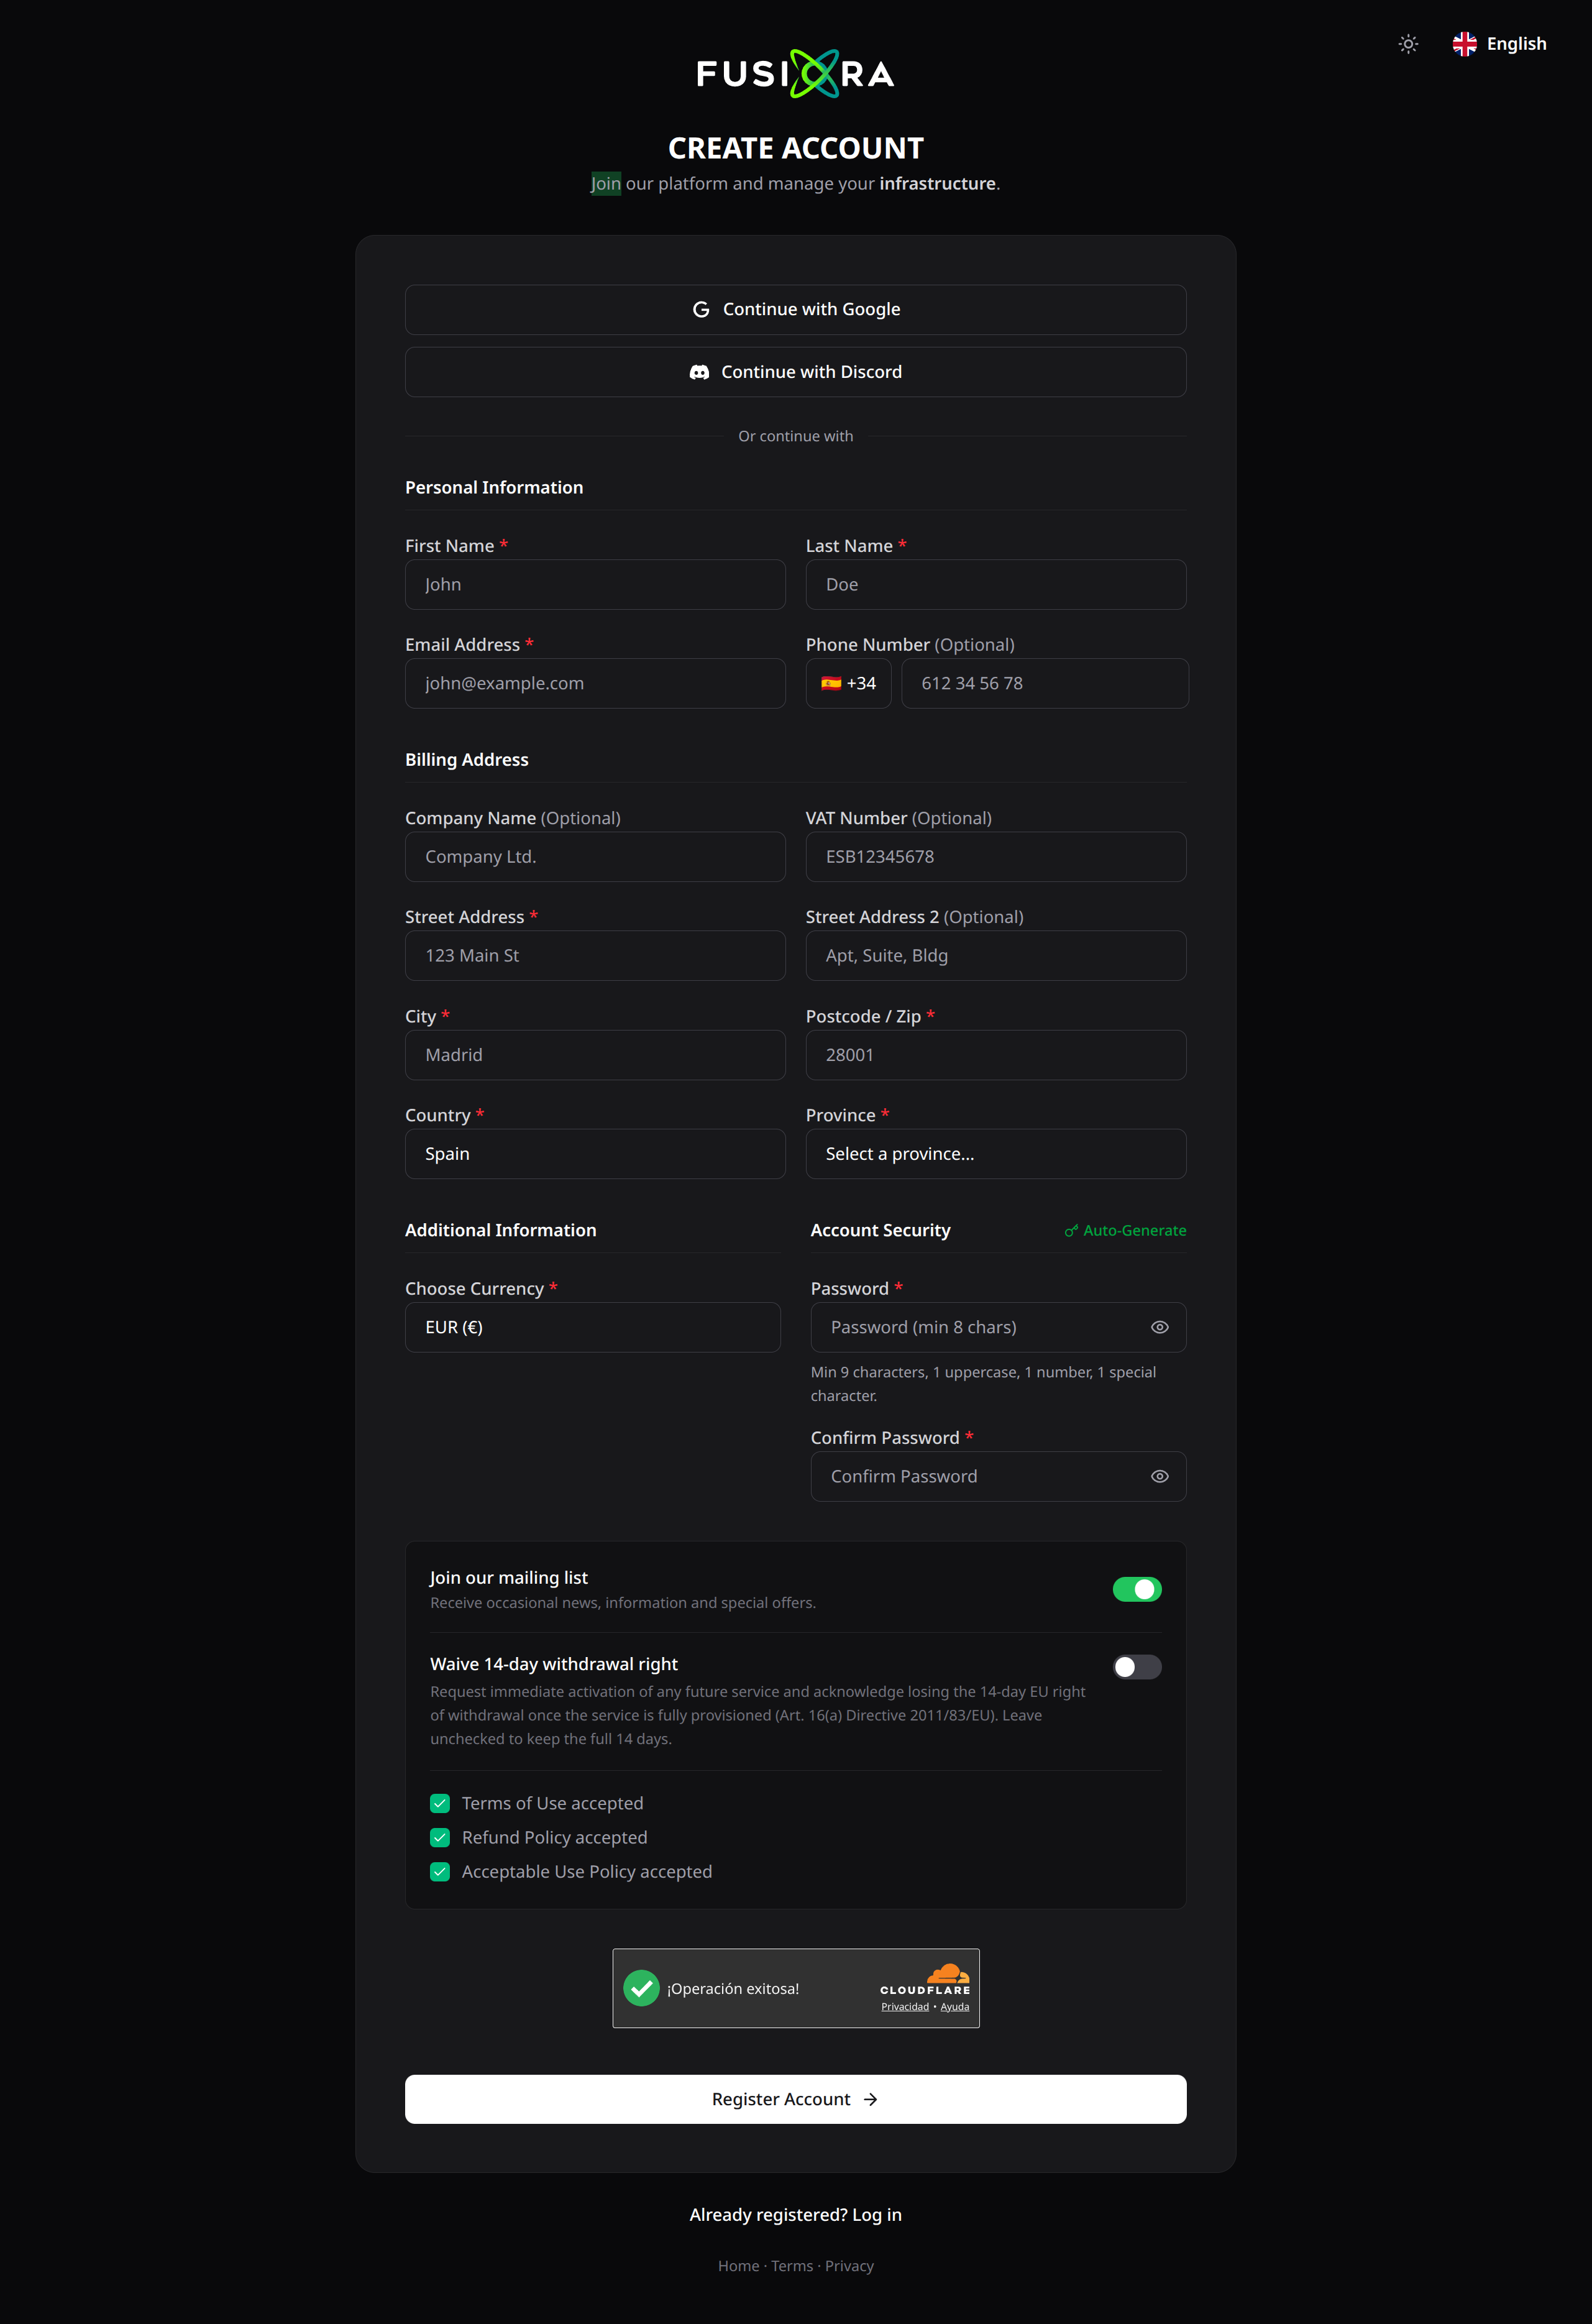1592x2324 pixels.
Task: Uncheck Terms of Use accepted checkbox
Action: [x=440, y=1803]
